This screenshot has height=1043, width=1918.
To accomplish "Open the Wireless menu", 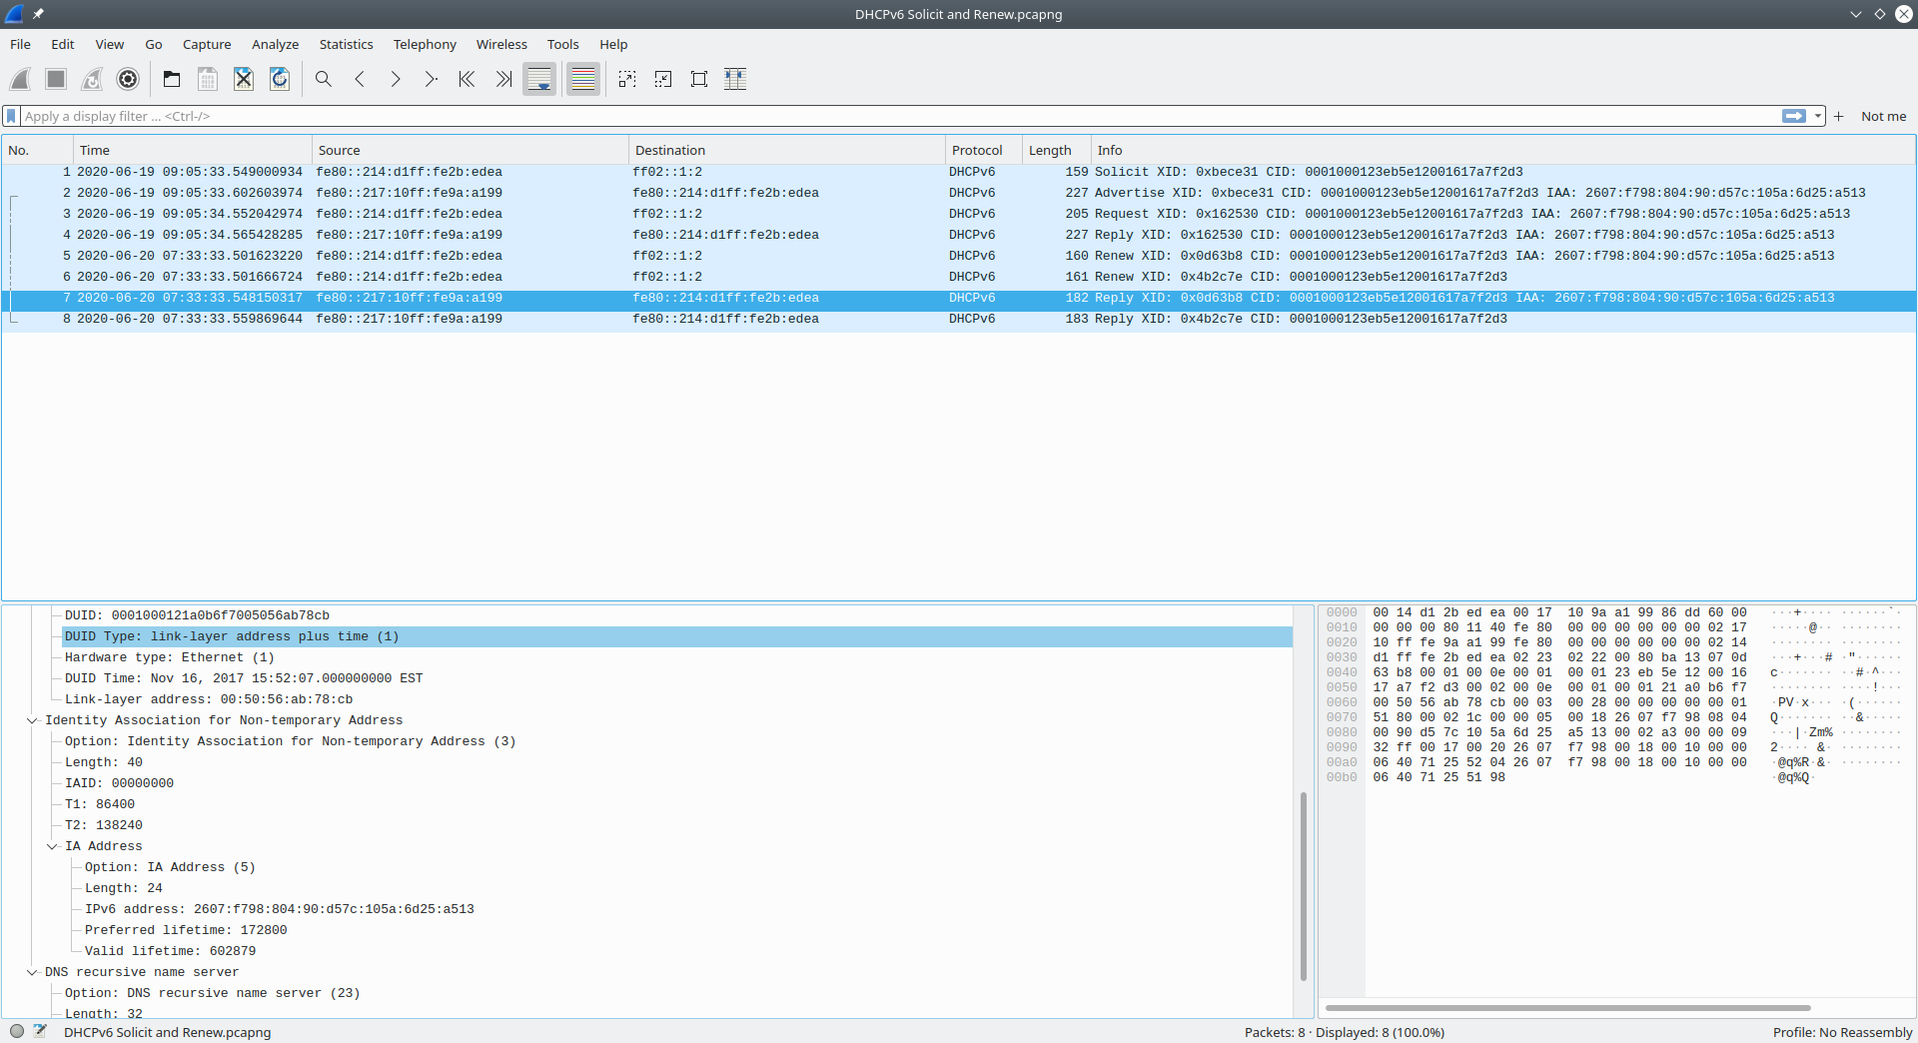I will (x=501, y=44).
